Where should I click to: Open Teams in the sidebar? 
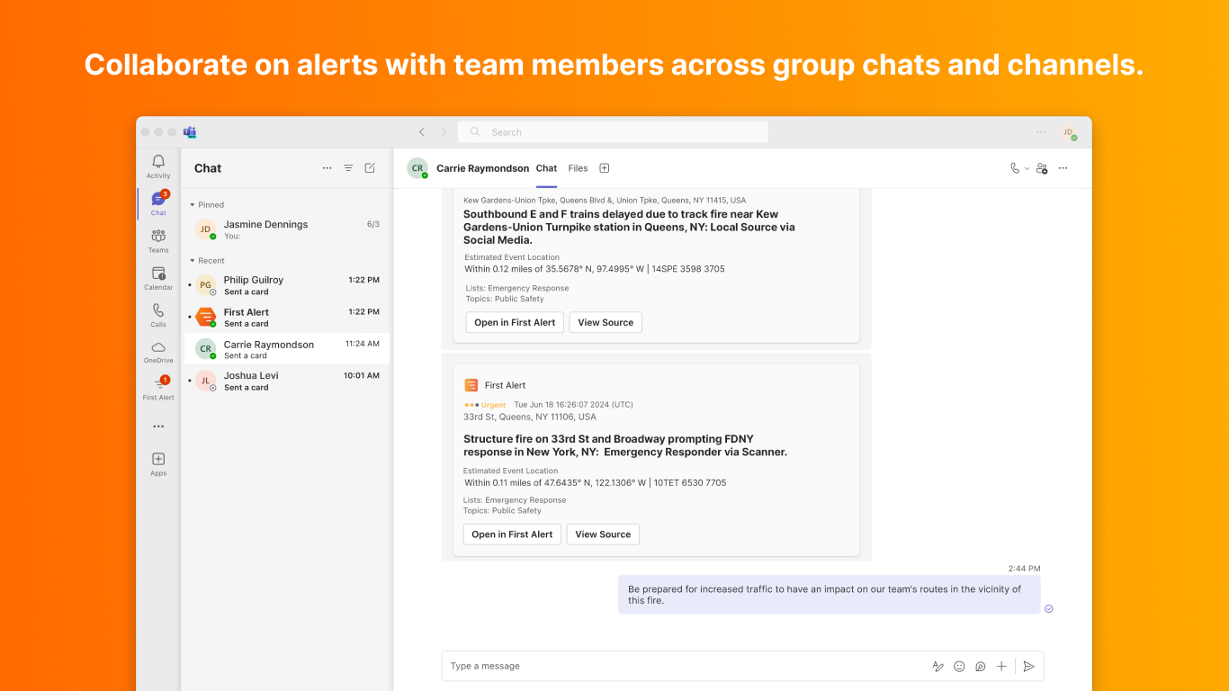pos(158,240)
